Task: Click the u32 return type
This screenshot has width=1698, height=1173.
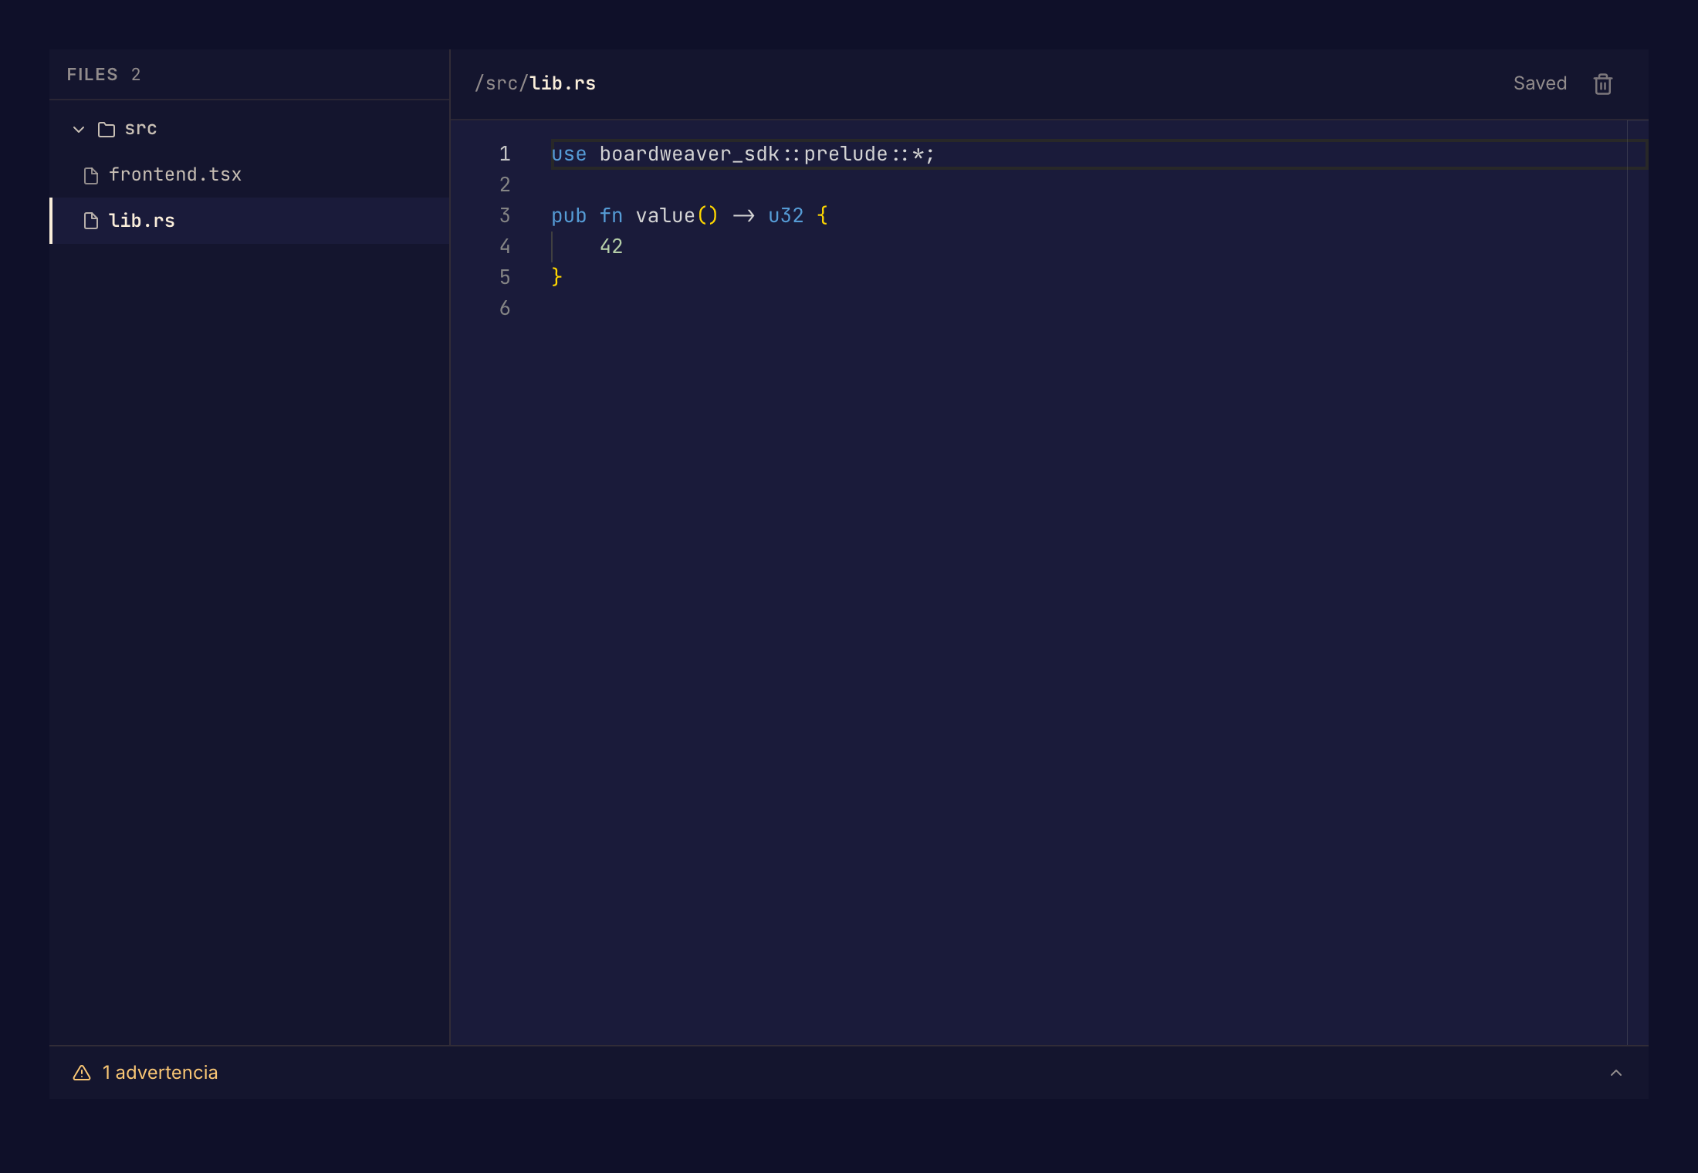Action: [x=786, y=215]
